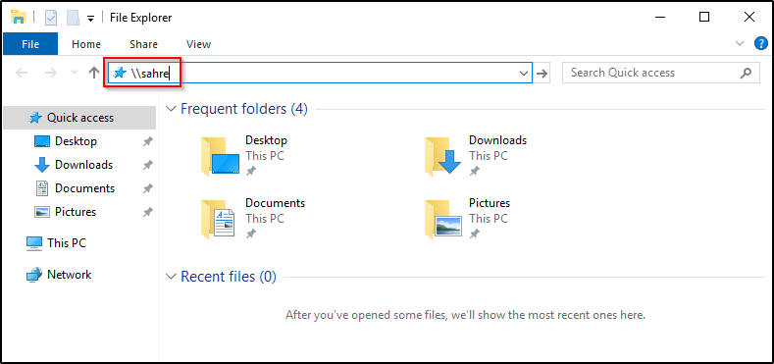The height and width of the screenshot is (364, 774).
Task: Click the New folder icon in quick access toolbar
Action: point(73,18)
